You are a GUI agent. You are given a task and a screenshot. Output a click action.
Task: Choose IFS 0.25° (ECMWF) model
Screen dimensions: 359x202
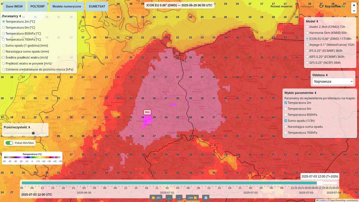pyautogui.click(x=307, y=51)
